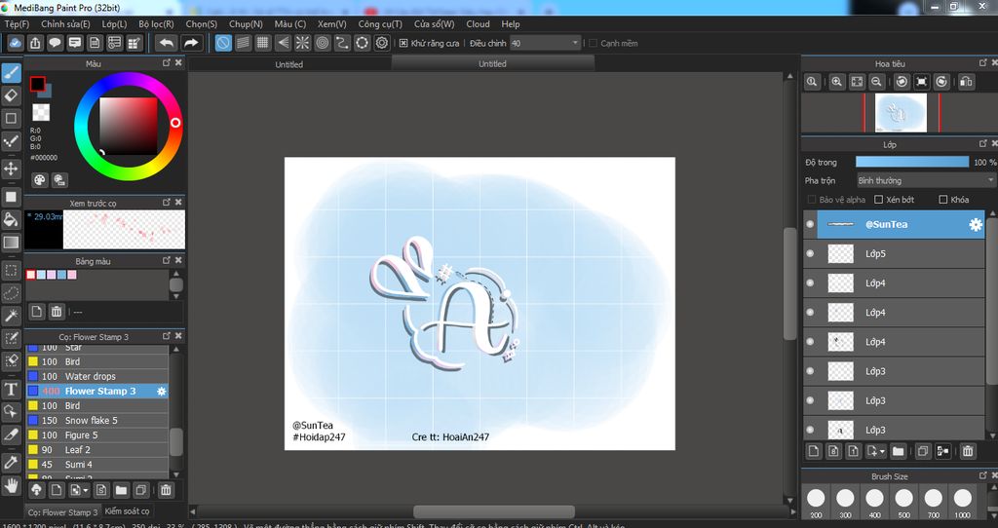Image resolution: width=998 pixels, height=528 pixels.
Task: Open snap settings gear icon
Action: (x=382, y=43)
